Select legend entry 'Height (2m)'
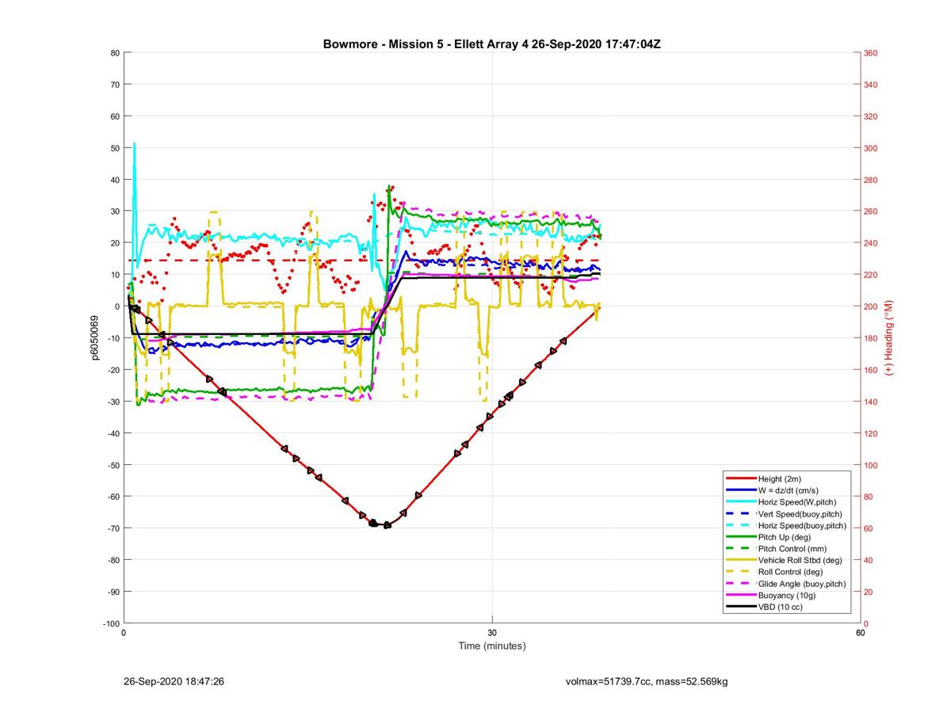This screenshot has height=701, width=951. pos(781,479)
